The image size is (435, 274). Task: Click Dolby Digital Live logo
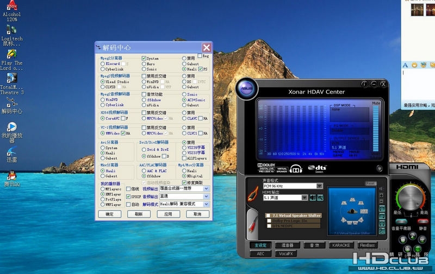click(x=266, y=168)
